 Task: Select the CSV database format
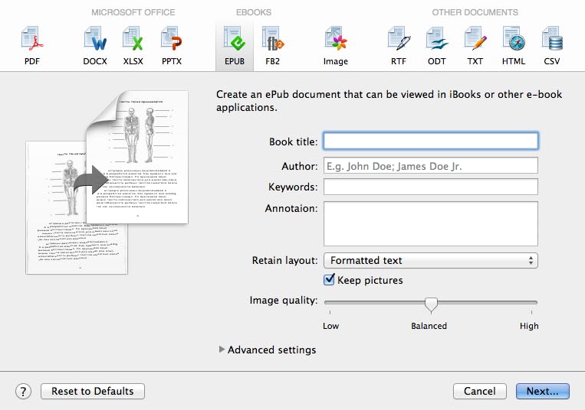(552, 44)
